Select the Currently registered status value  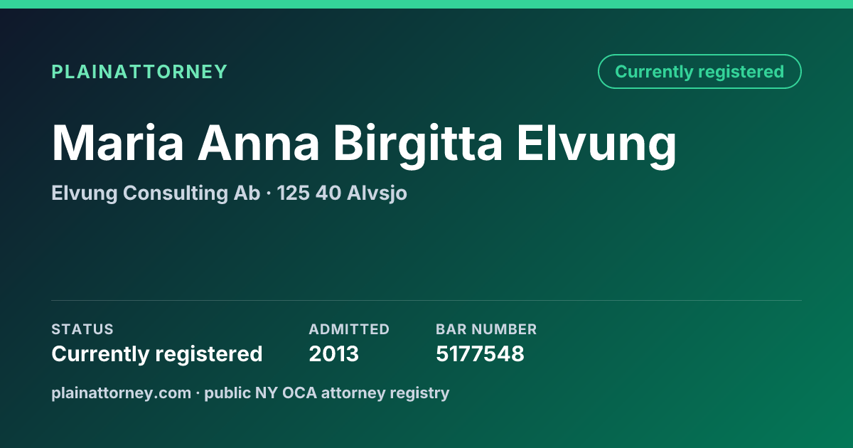157,353
